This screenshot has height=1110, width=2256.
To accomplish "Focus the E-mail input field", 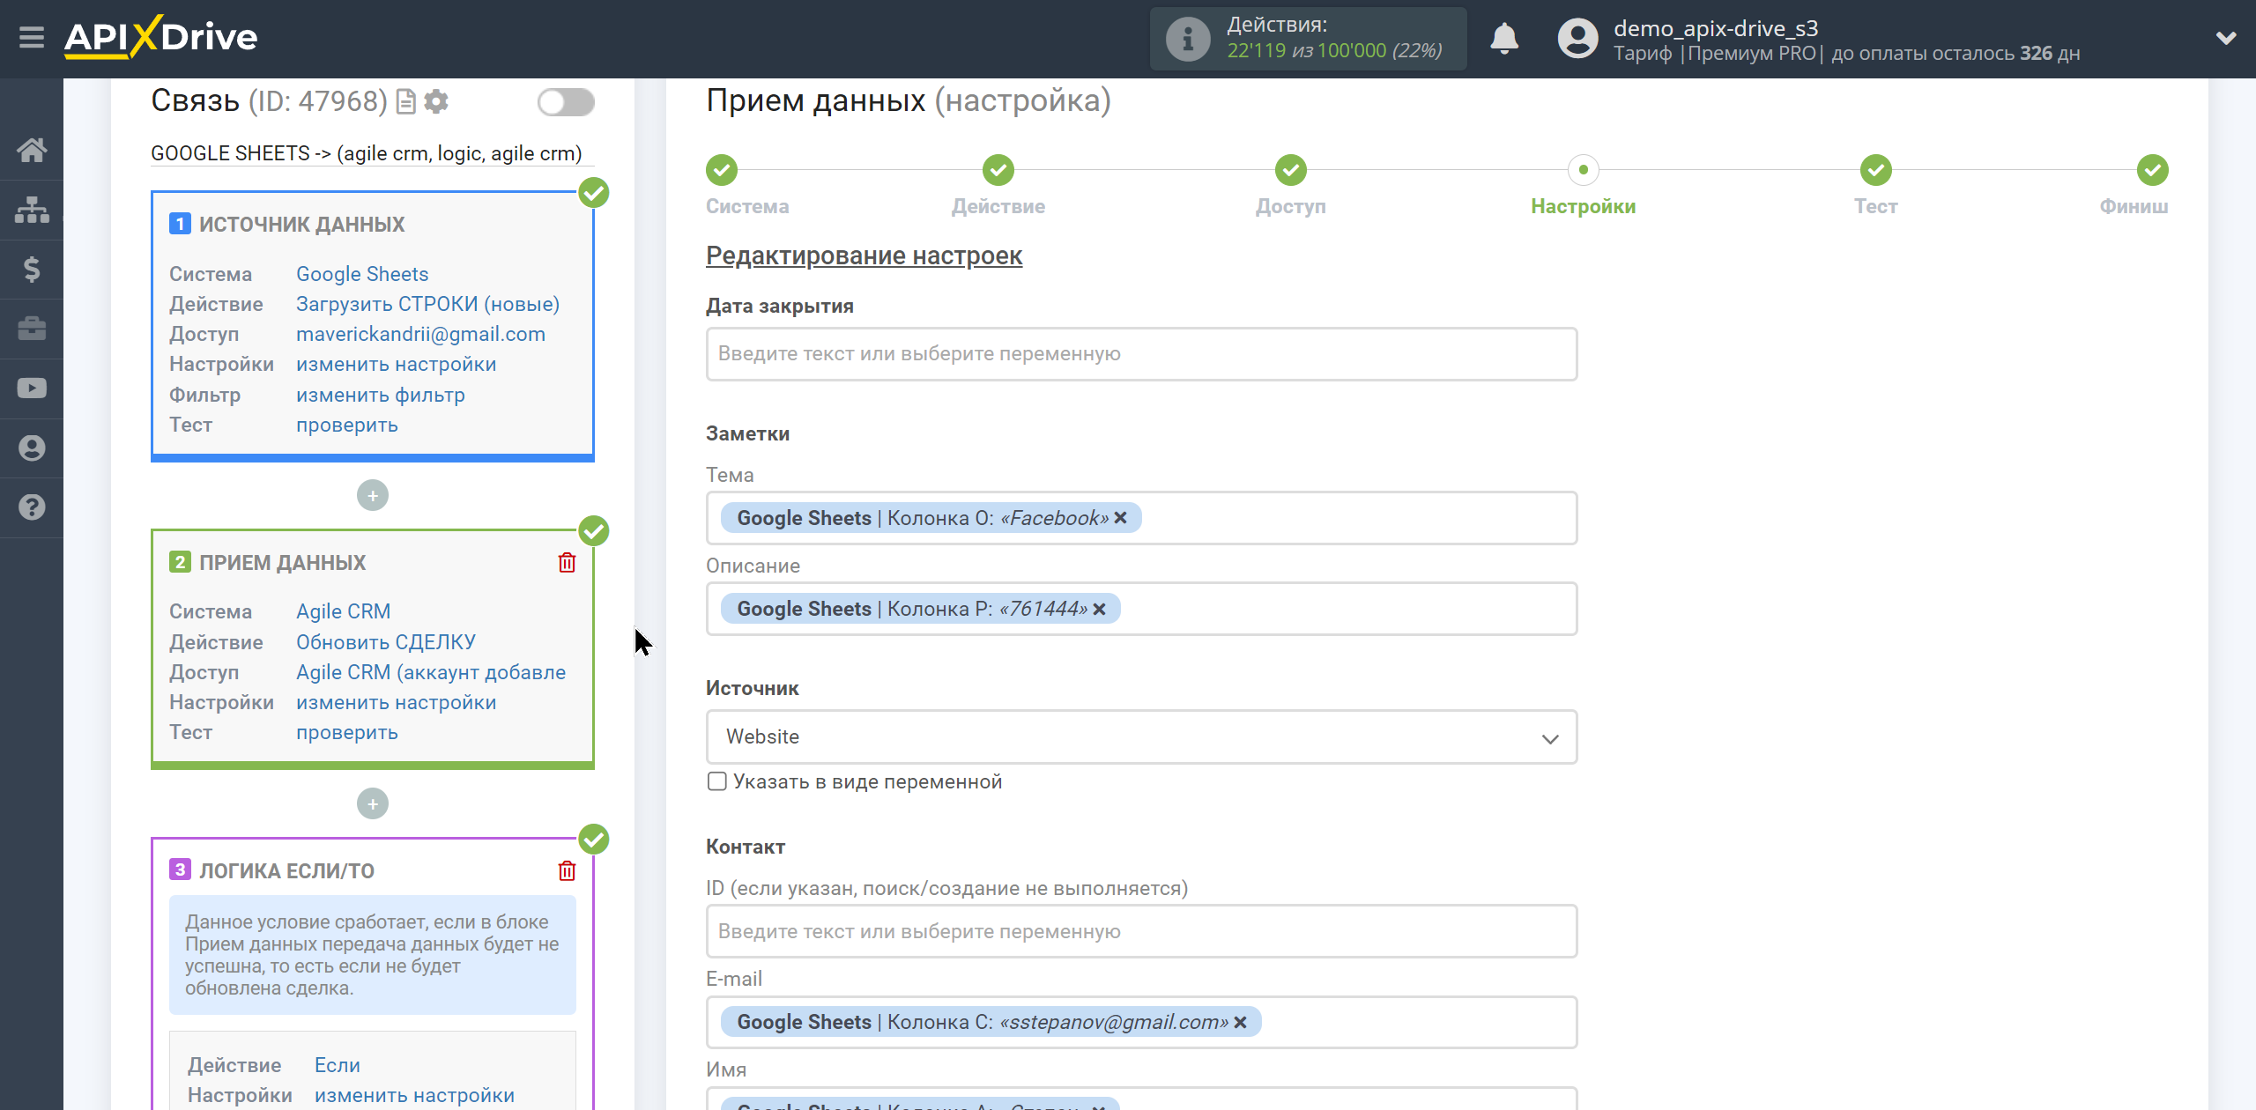I will (1141, 1022).
